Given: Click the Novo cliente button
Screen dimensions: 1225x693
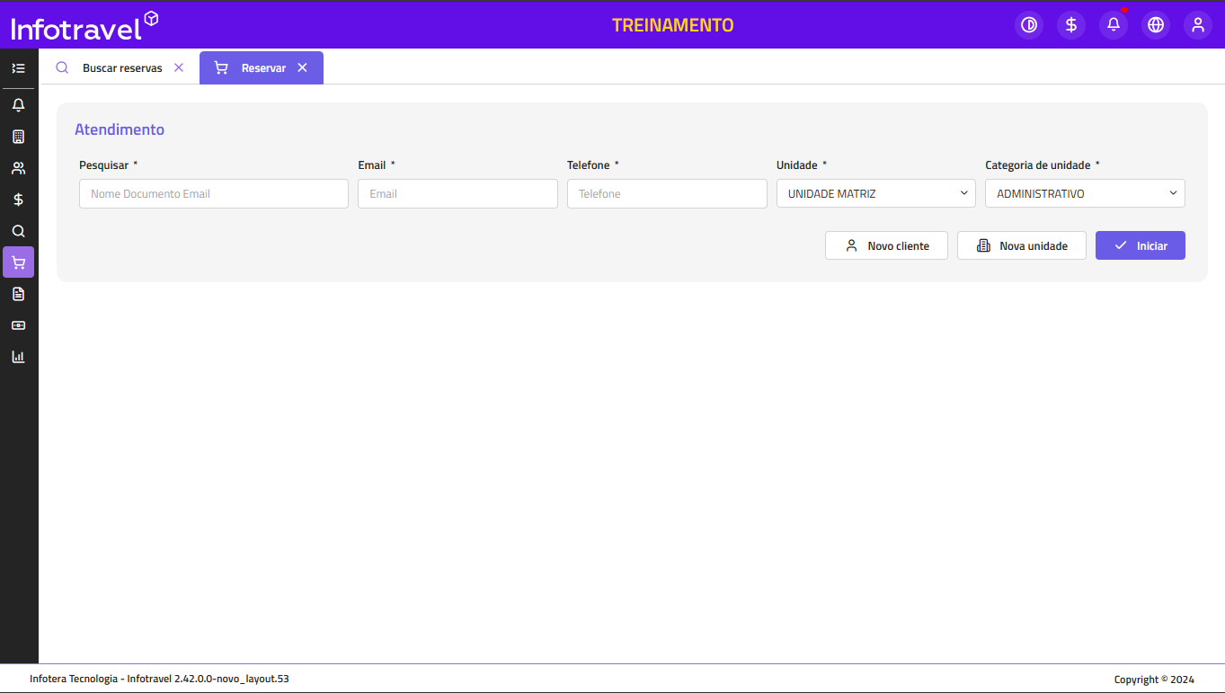Looking at the screenshot, I should (x=886, y=246).
